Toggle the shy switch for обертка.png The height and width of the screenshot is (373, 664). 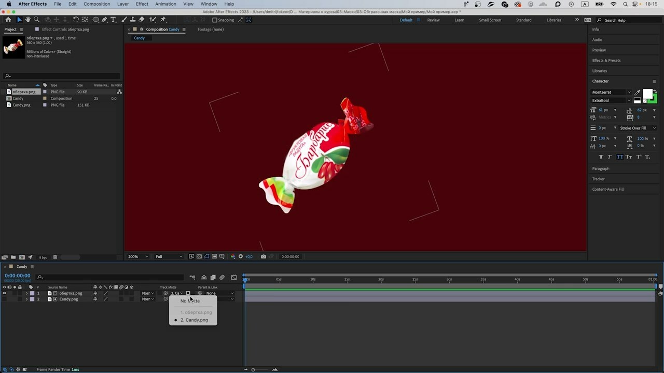click(x=95, y=293)
